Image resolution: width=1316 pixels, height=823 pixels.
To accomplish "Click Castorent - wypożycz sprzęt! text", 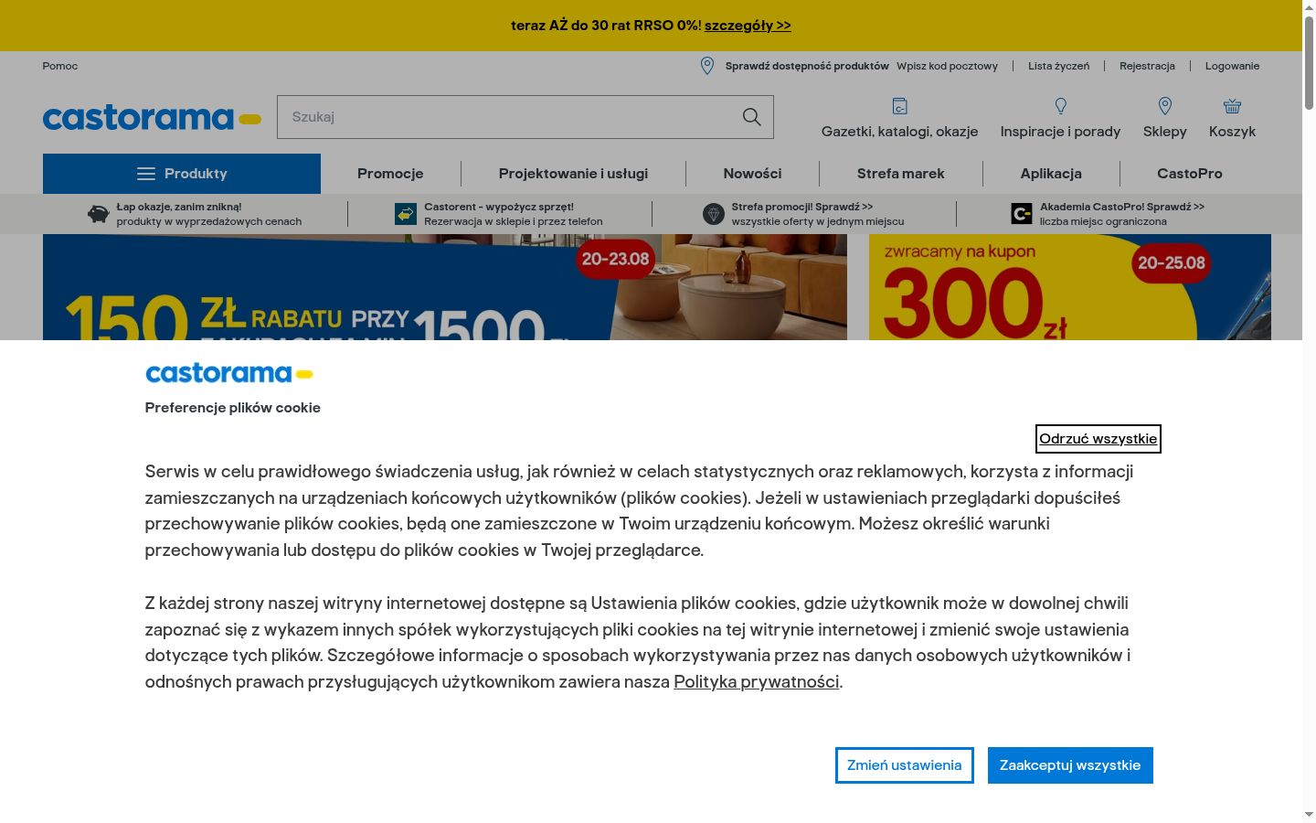I will point(499,207).
